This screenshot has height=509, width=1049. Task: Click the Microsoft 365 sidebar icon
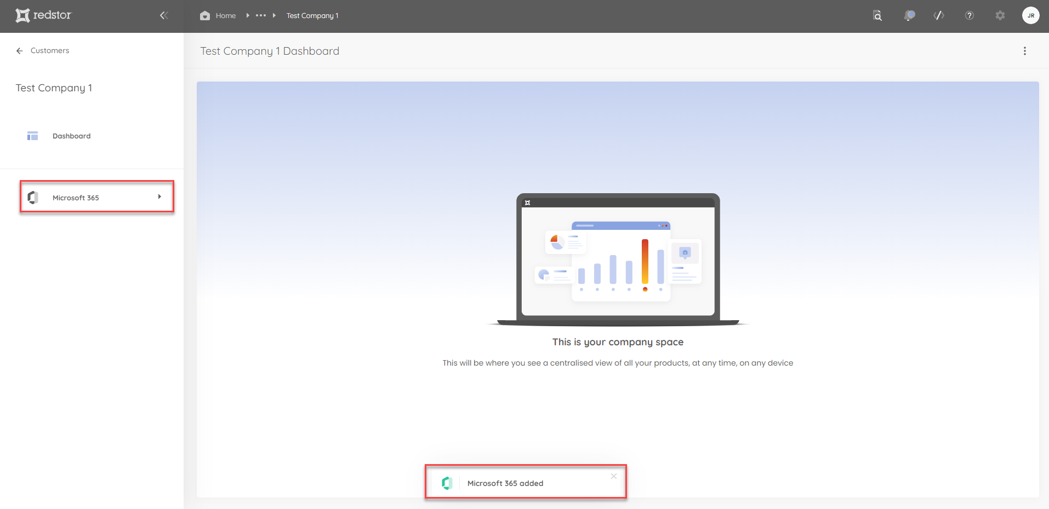tap(33, 198)
